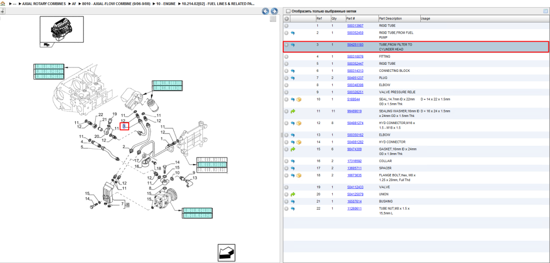Open part number 11260611 link

point(354,209)
